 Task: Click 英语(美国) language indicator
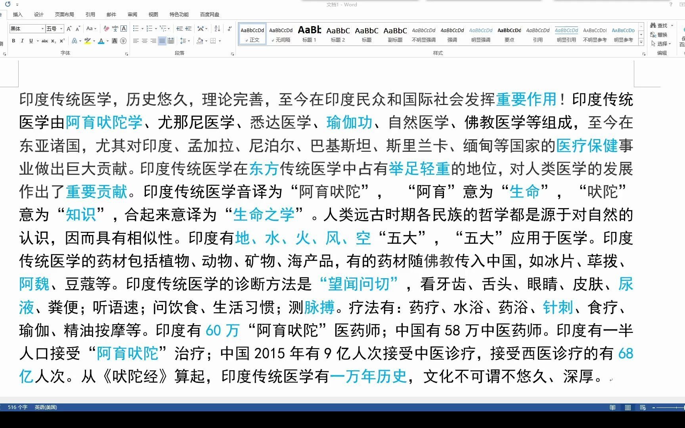[46, 407]
